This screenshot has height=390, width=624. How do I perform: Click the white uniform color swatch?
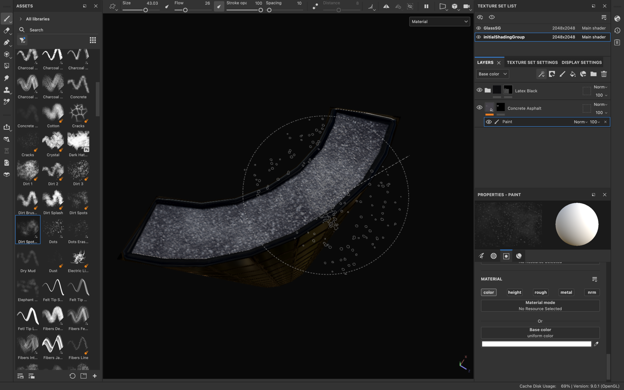click(x=536, y=344)
